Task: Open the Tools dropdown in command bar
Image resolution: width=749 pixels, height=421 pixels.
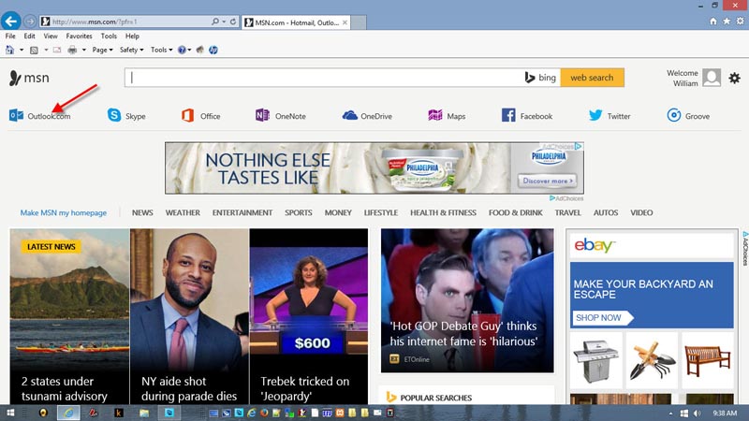Action: coord(161,50)
